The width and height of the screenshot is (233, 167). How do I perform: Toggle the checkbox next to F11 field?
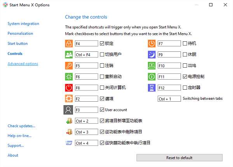coord(185,77)
